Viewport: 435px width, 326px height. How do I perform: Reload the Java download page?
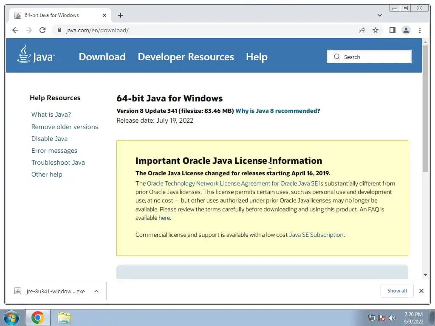[42, 30]
